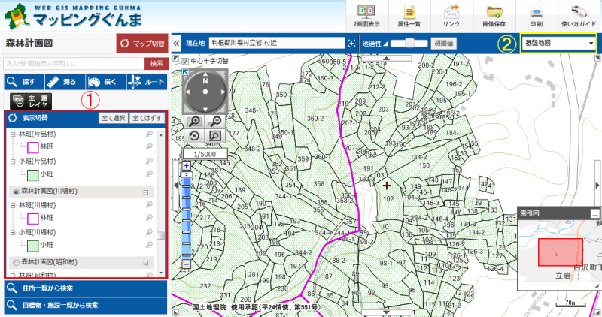The image size is (602, 317).
Task: Minimize the 索引図 index map panel
Action: (x=594, y=214)
